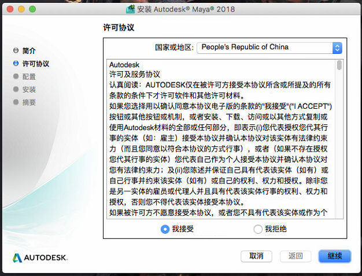The image size is (362, 276).
Task: Select the 我接受 radio button
Action: pos(165,229)
